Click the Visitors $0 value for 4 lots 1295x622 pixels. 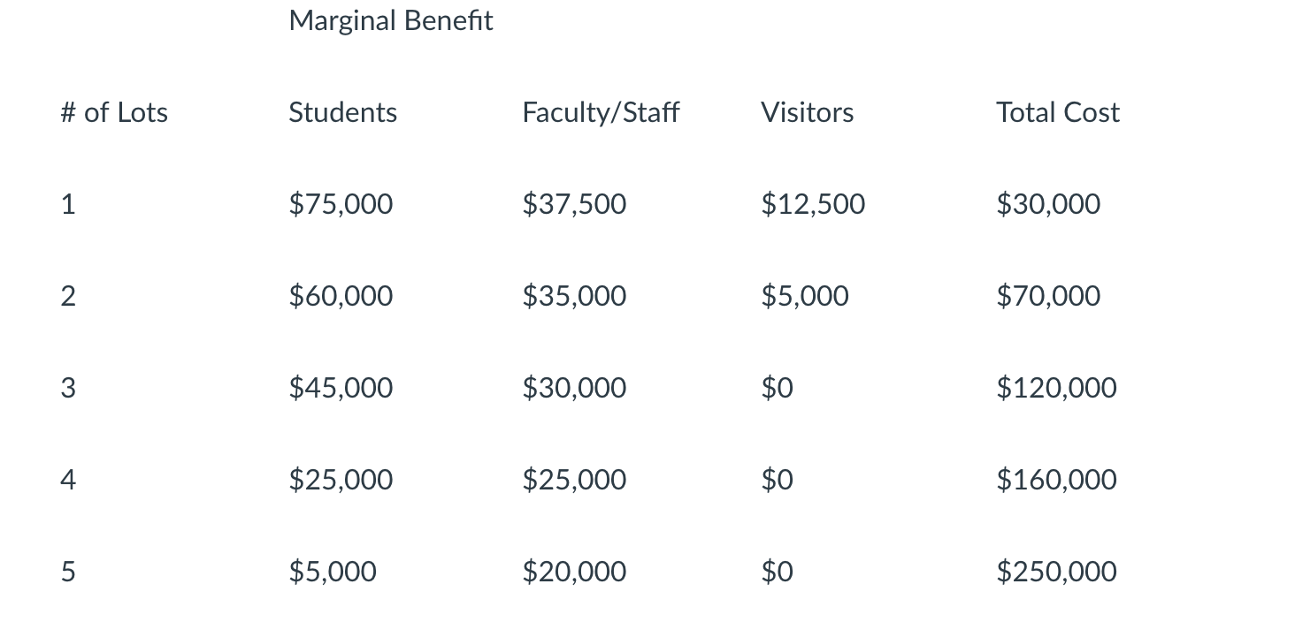click(777, 480)
